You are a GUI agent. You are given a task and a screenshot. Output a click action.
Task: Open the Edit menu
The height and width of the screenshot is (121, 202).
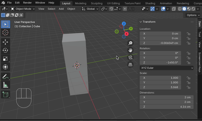[17, 3]
